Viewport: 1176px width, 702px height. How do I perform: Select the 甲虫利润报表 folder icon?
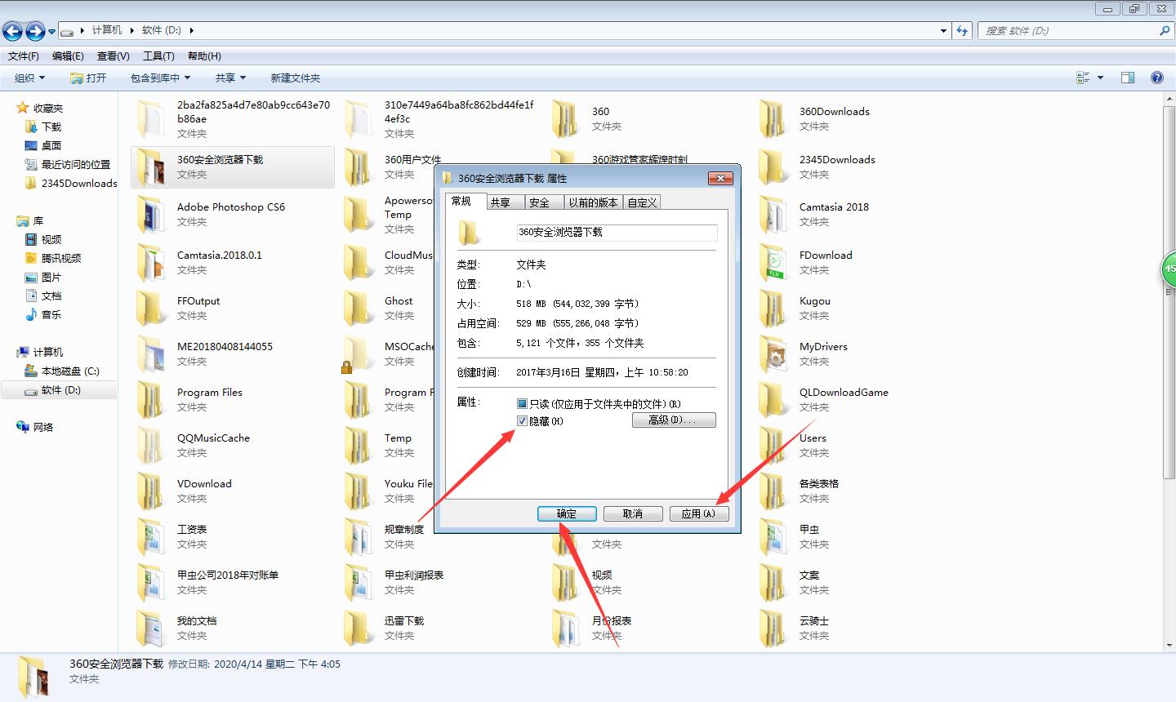(x=358, y=582)
